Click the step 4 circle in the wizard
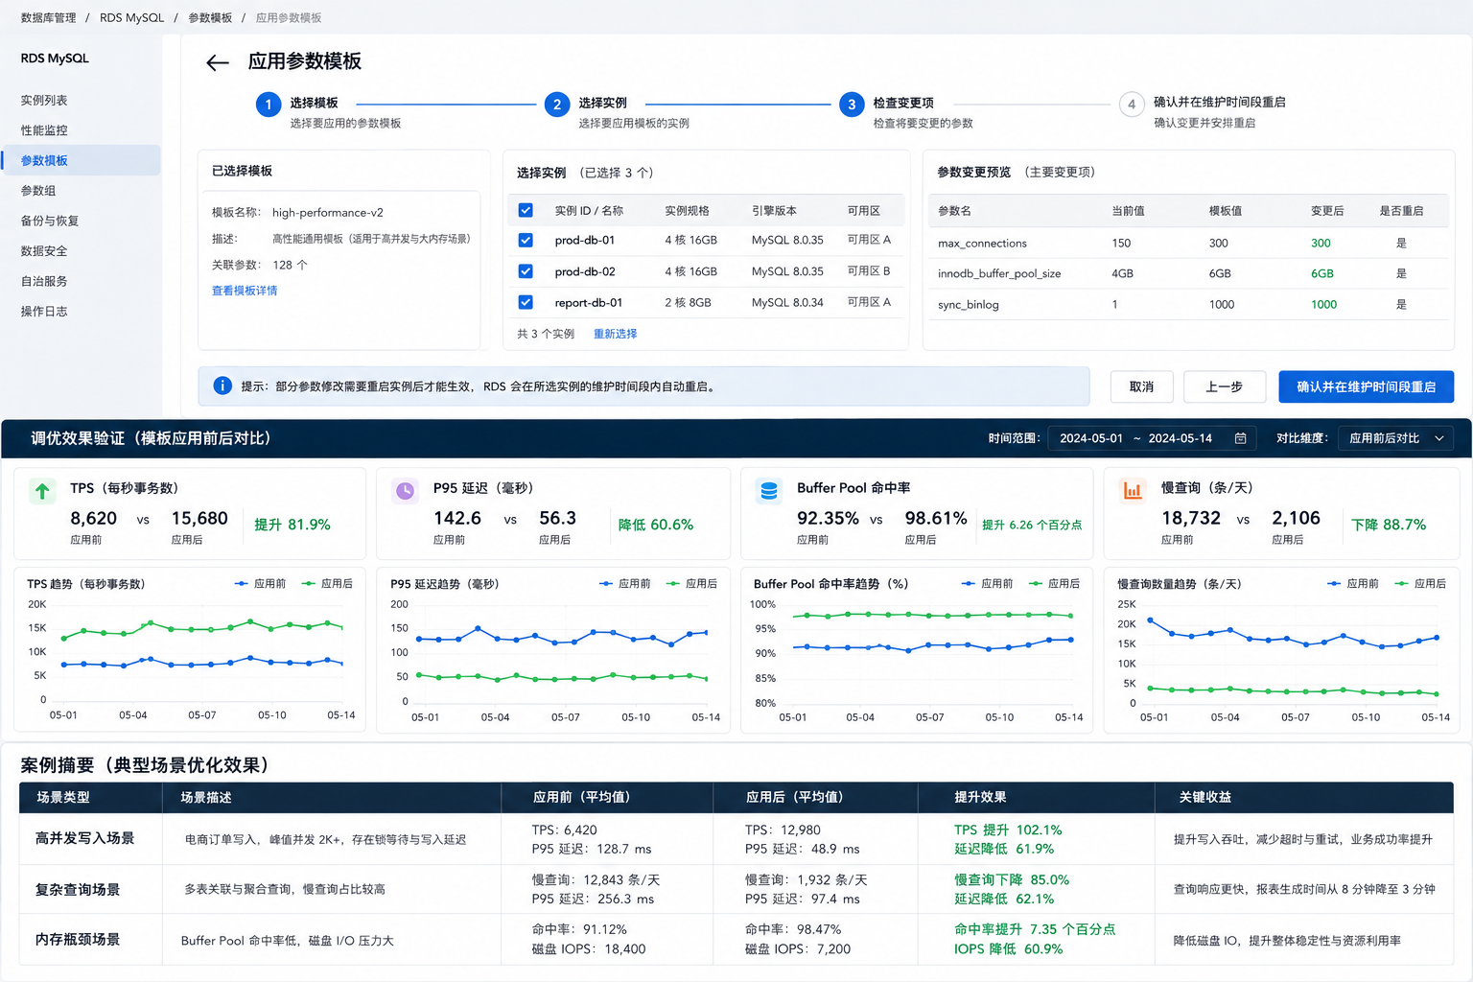Screen dimensions: 1473x982 pos(1132,104)
